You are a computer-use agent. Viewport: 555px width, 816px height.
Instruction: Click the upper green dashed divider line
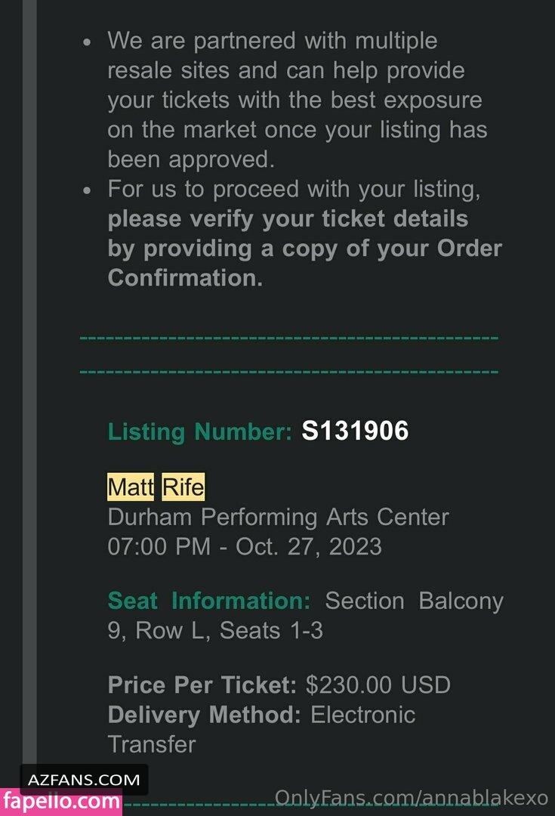point(288,338)
